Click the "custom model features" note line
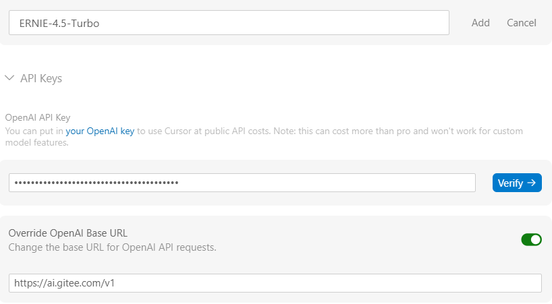 tap(37, 142)
